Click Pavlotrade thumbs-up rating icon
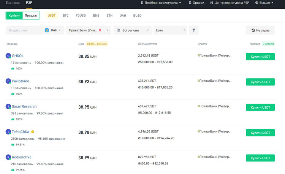The height and width of the screenshot is (174, 285). pos(13,94)
